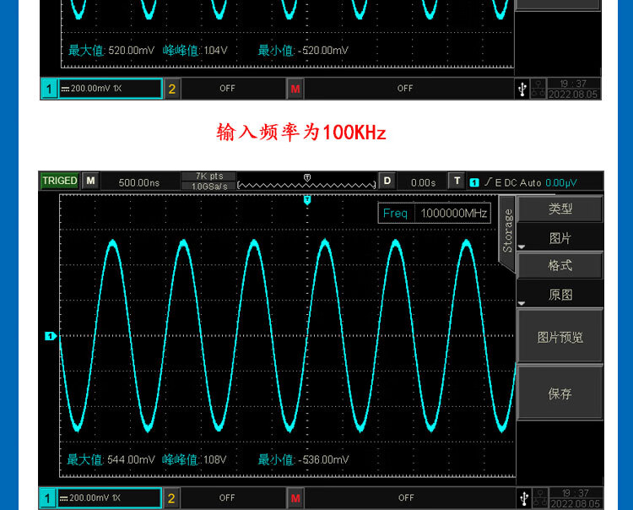Click the D delay icon beside 0.00s
Image resolution: width=633 pixels, height=510 pixels.
[387, 181]
